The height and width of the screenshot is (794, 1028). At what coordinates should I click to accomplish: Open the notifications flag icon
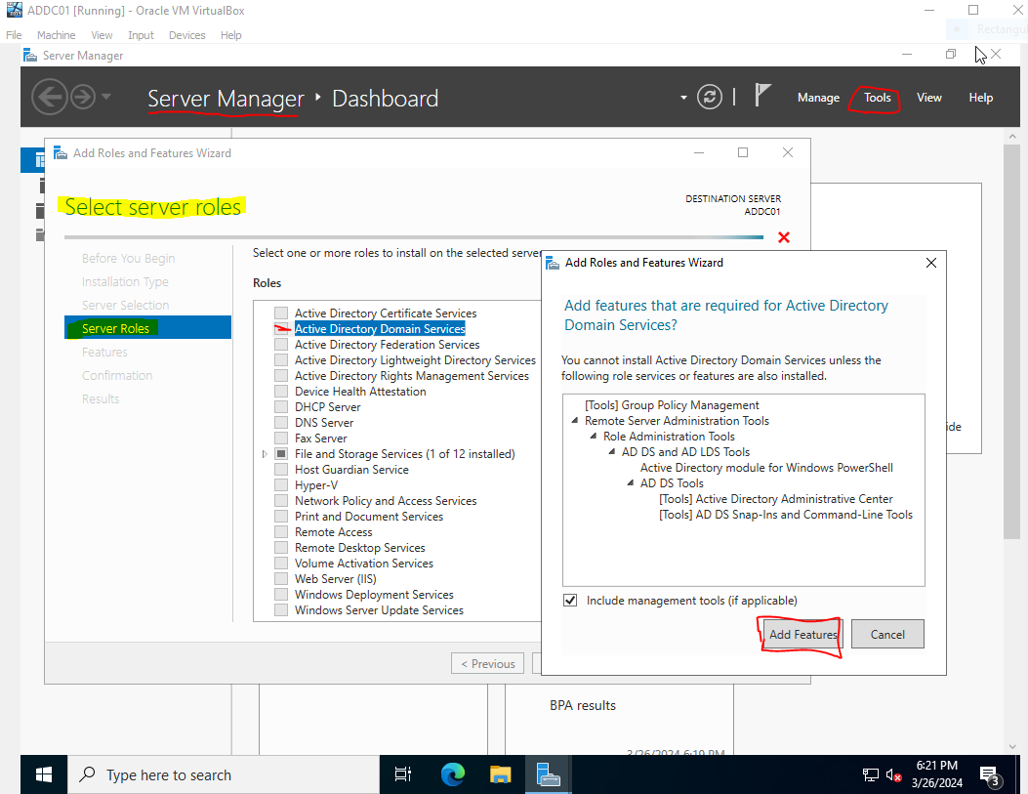coord(761,95)
